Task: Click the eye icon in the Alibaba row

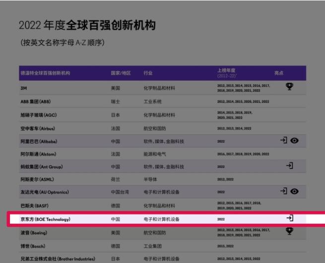Action: click(x=294, y=141)
